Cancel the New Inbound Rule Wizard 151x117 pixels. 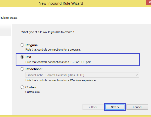click(137, 107)
